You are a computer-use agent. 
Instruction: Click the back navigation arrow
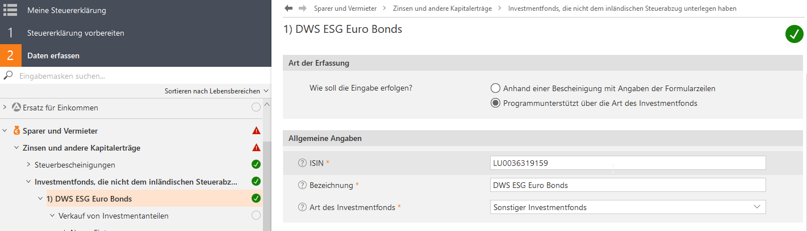(288, 8)
